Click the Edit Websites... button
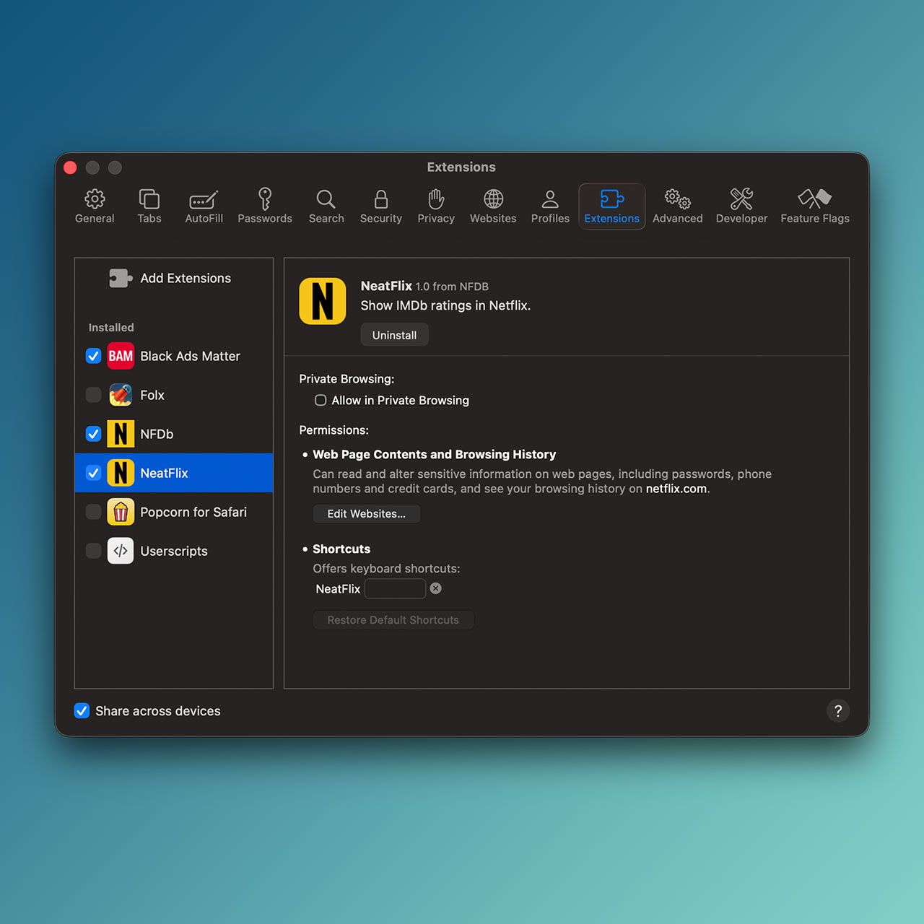The height and width of the screenshot is (924, 924). pos(366,513)
